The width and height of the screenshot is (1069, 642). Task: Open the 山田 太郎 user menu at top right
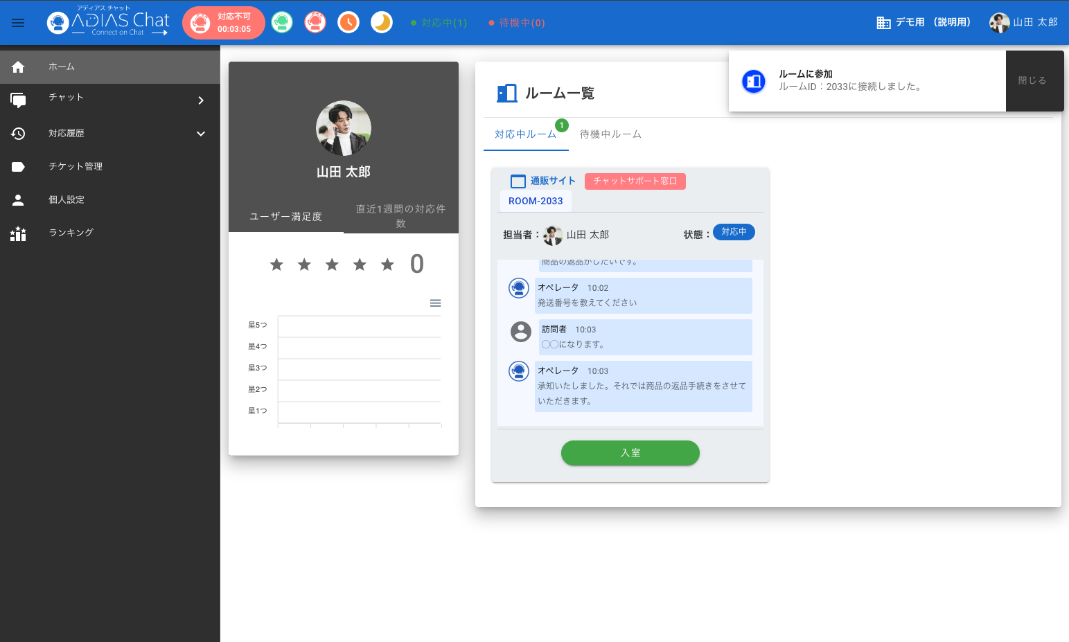[x=1024, y=23]
